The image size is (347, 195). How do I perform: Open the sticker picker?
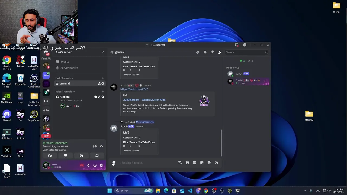tap(202, 163)
